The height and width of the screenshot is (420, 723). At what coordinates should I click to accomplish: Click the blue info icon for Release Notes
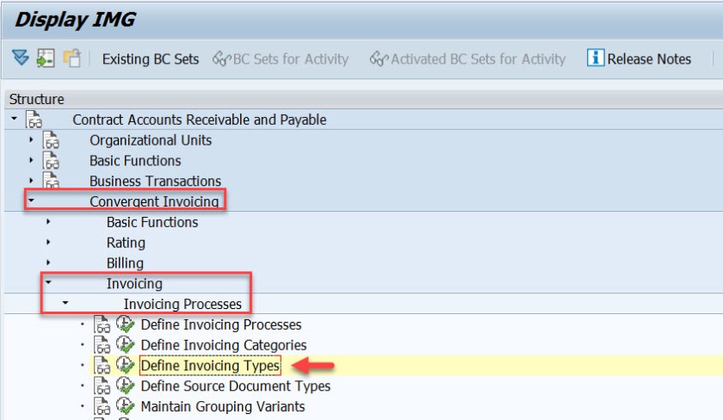(595, 59)
